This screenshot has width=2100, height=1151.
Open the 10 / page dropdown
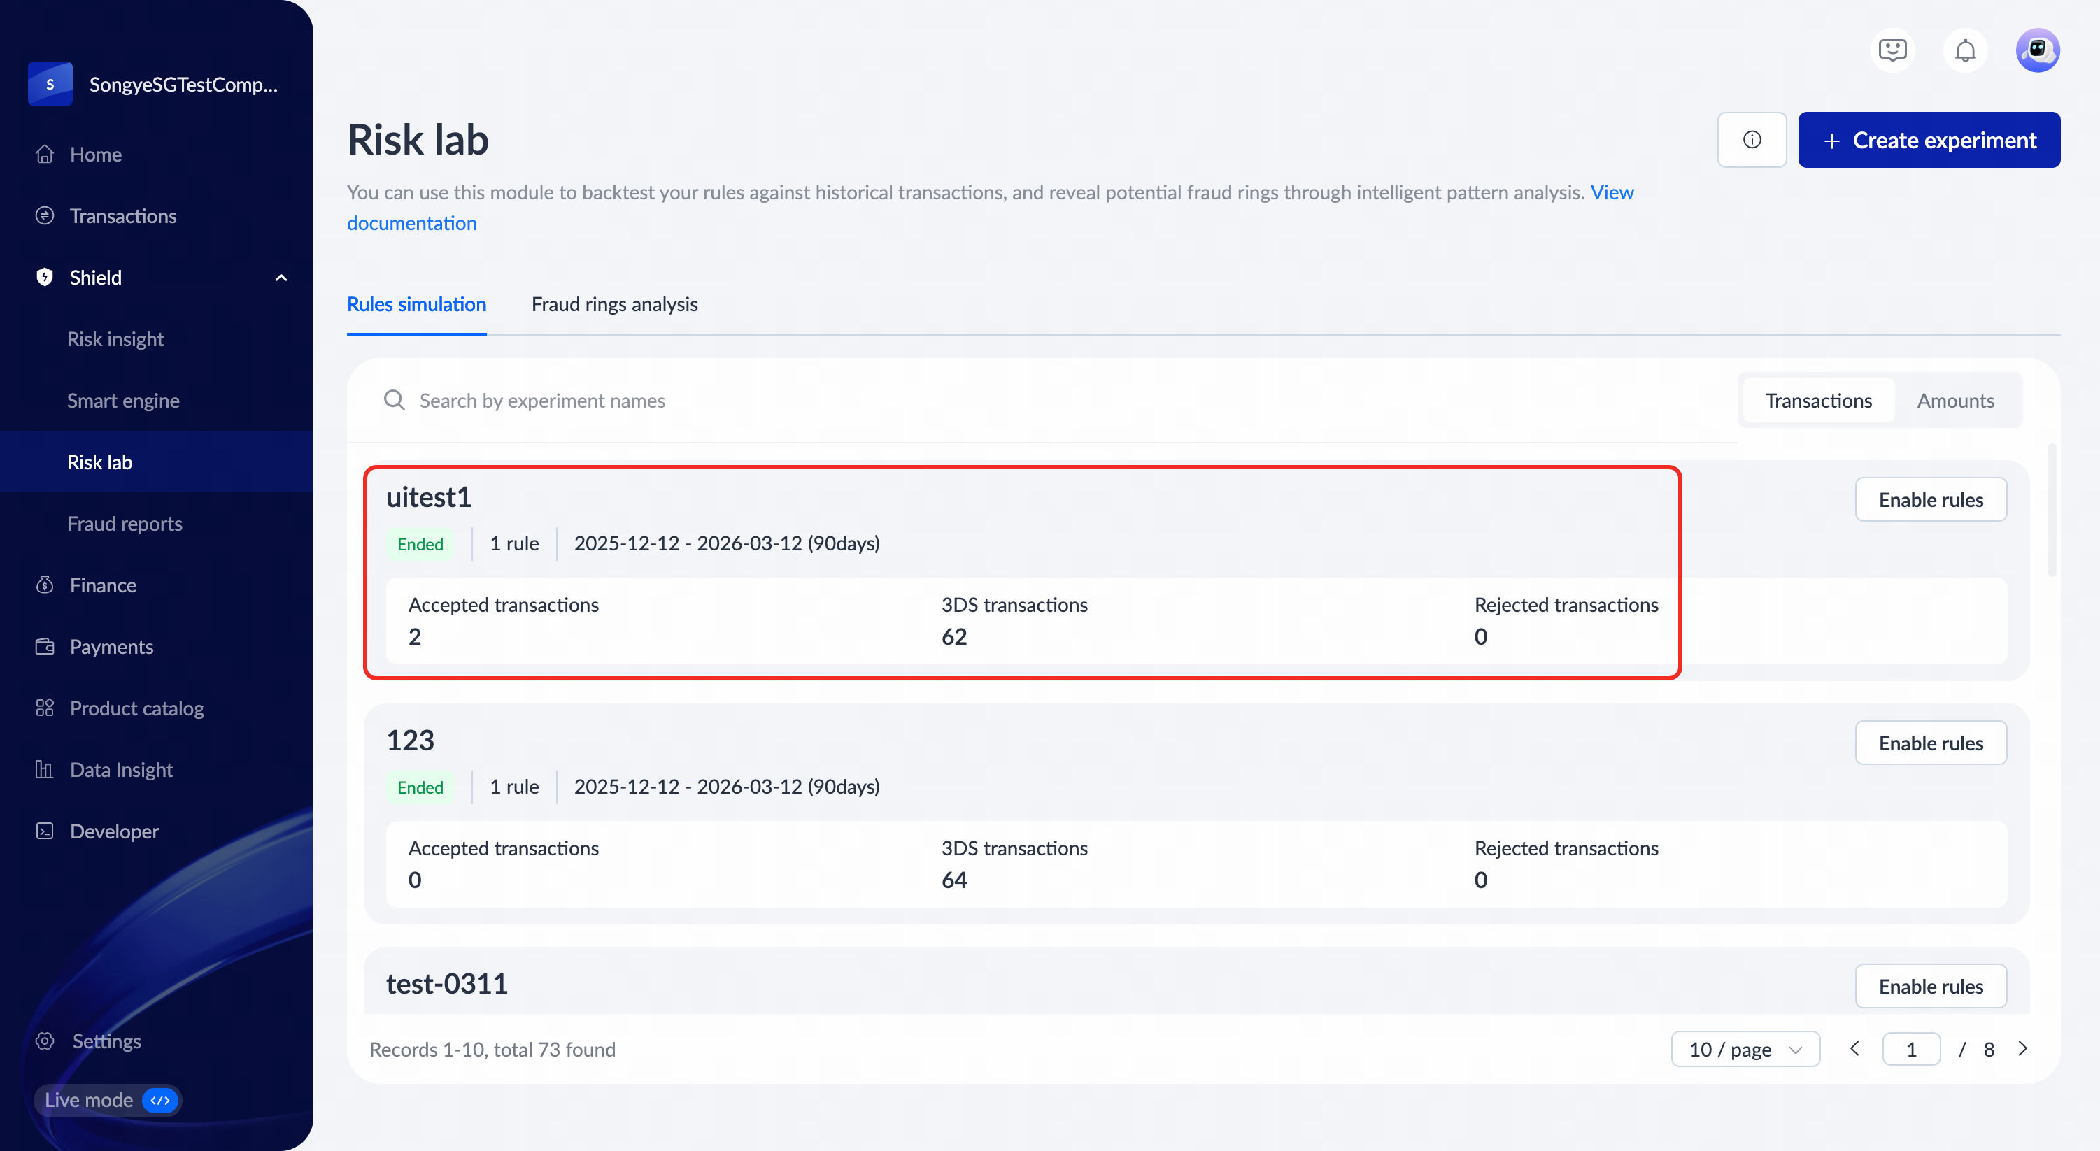[1745, 1049]
